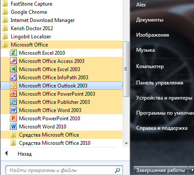The height and width of the screenshot is (175, 194).
Task: Open Устройства и принтеры menu item
Action: [x=164, y=98]
